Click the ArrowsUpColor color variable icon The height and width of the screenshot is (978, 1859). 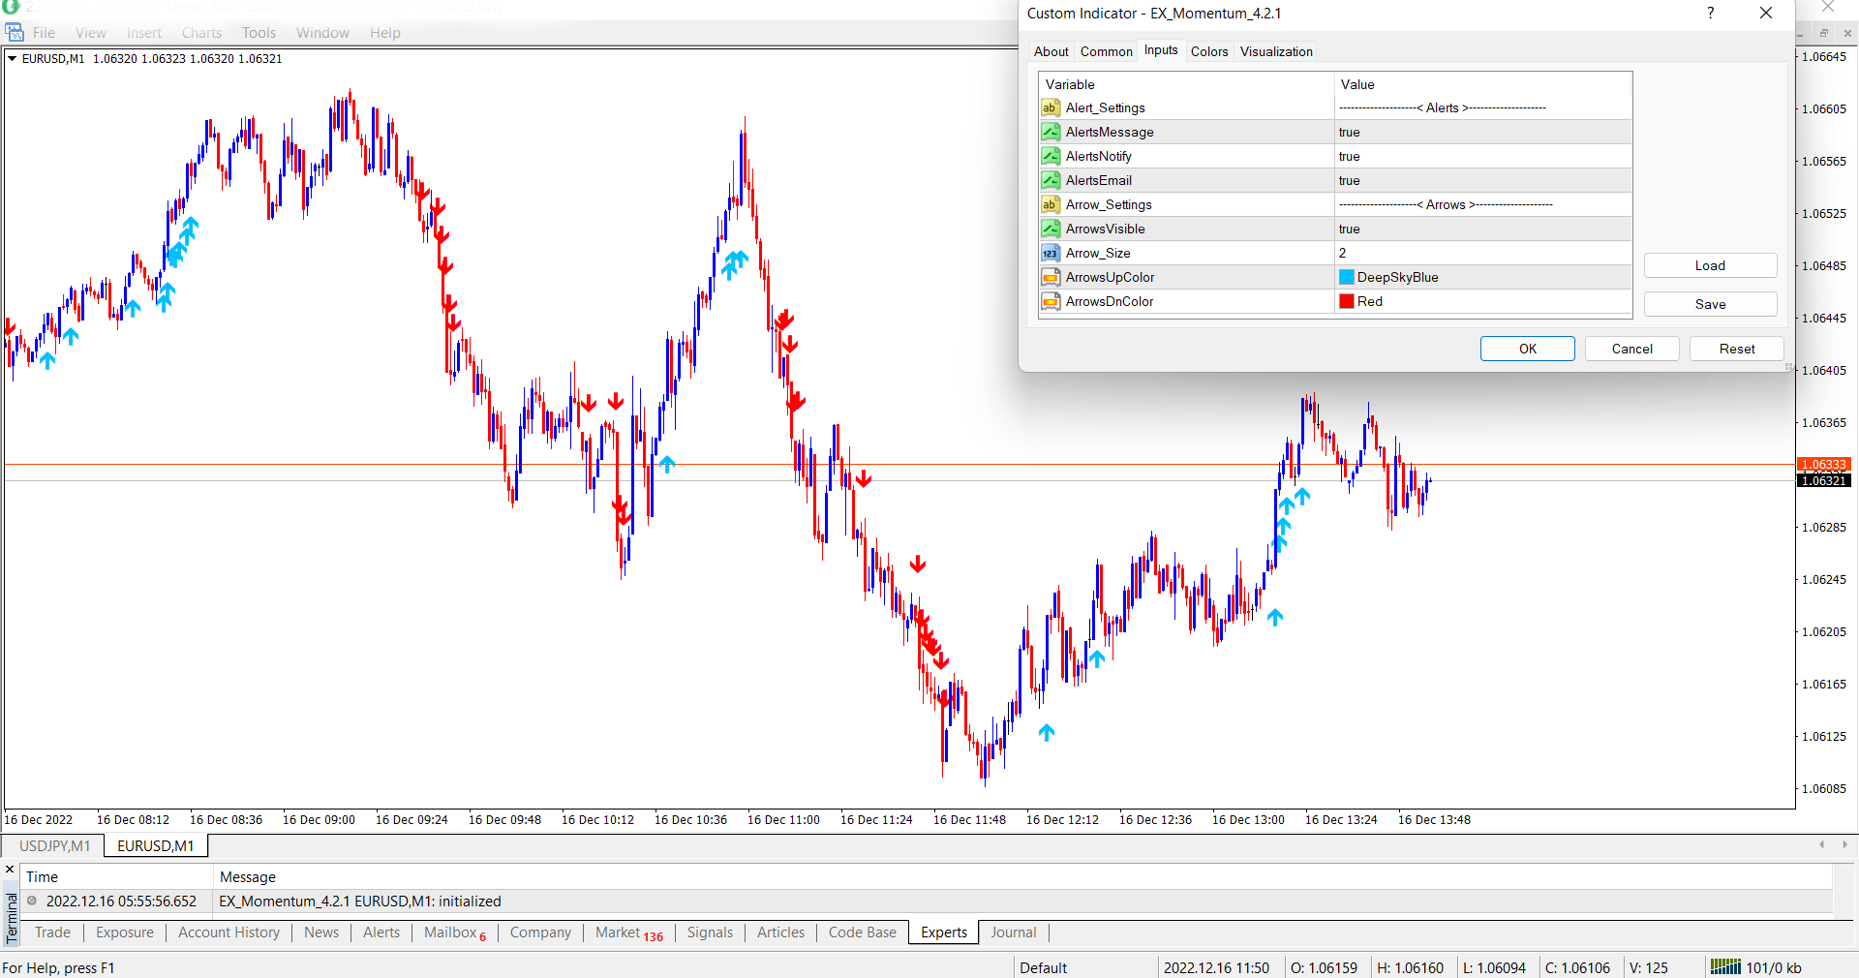[1050, 277]
